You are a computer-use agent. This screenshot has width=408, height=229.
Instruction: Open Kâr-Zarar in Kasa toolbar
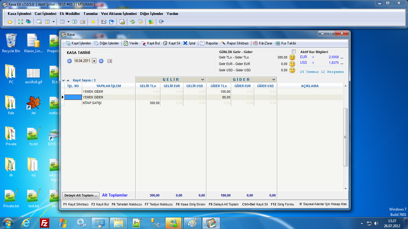(263, 43)
